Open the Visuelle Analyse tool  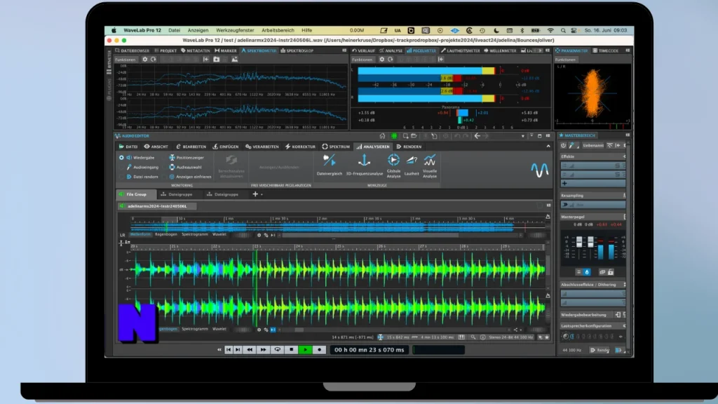(430, 166)
